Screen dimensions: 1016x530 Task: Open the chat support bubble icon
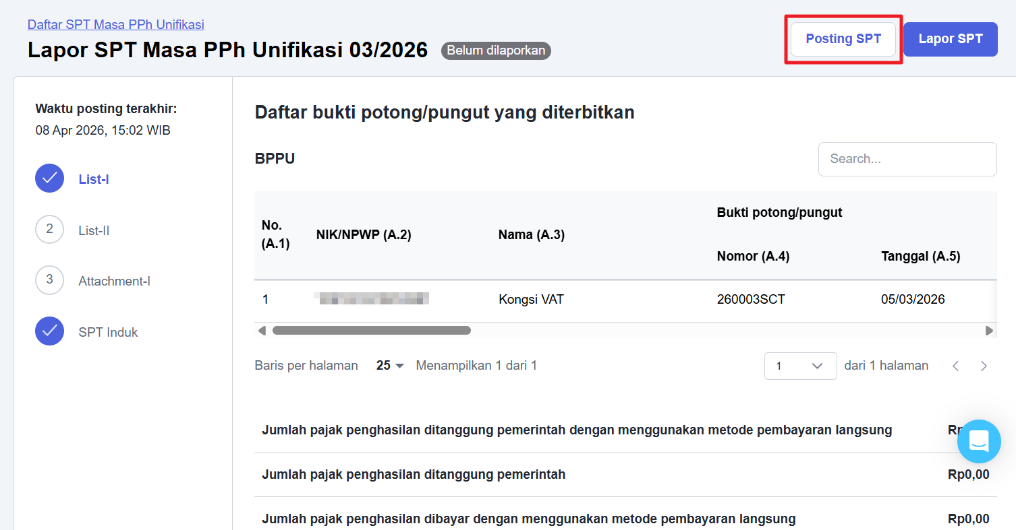978,441
